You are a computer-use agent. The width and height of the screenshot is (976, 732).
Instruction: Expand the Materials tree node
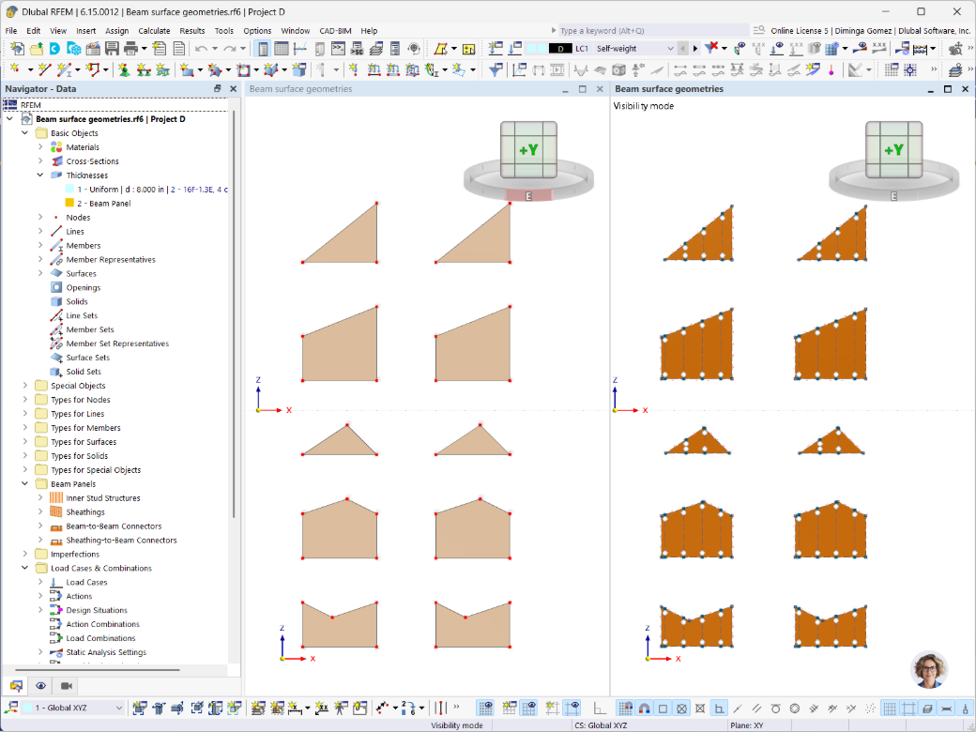pyautogui.click(x=40, y=147)
